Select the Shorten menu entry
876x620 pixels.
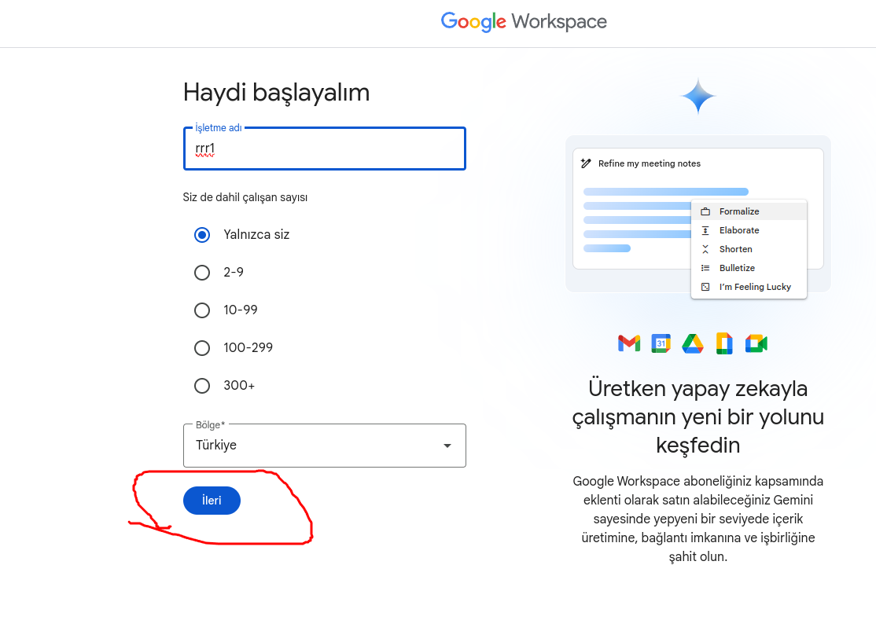[x=749, y=249]
